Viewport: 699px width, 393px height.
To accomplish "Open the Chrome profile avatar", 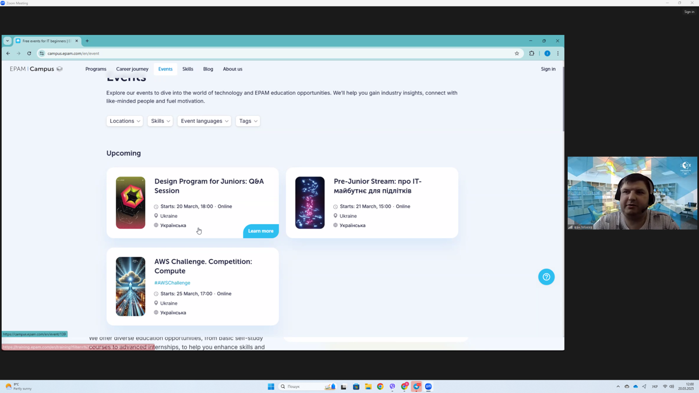I will tap(548, 54).
